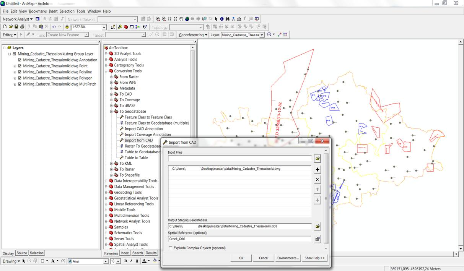Click the Add Data button icon

point(67,27)
